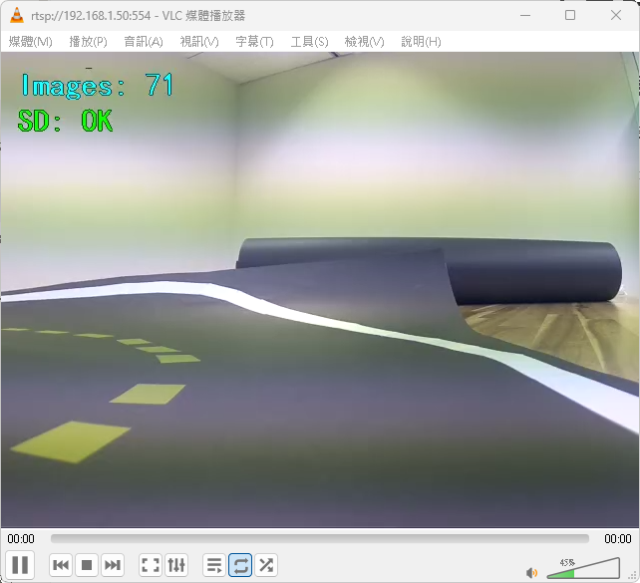This screenshot has width=640, height=583.
Task: Set volume on the volume slider
Action: [x=583, y=568]
